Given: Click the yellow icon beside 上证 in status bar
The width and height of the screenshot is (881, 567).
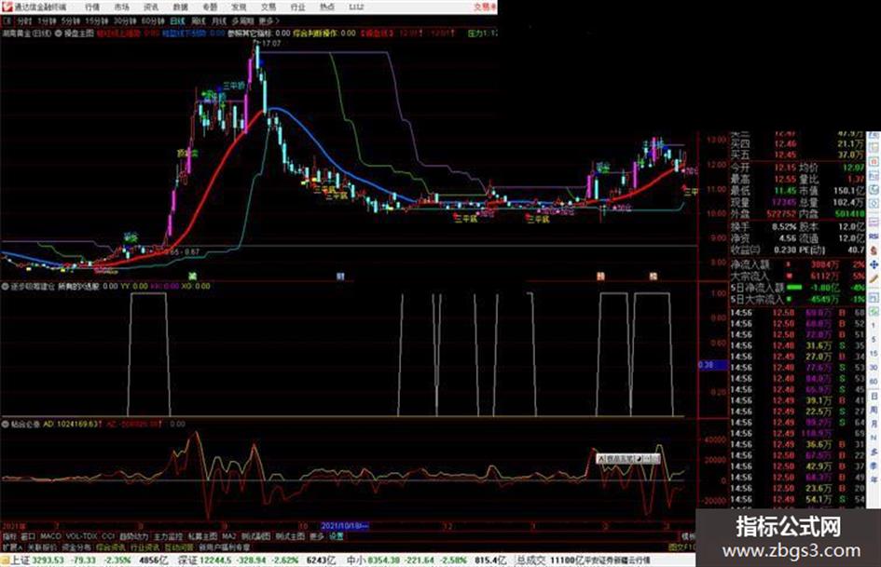Looking at the screenshot, I should click(5, 560).
